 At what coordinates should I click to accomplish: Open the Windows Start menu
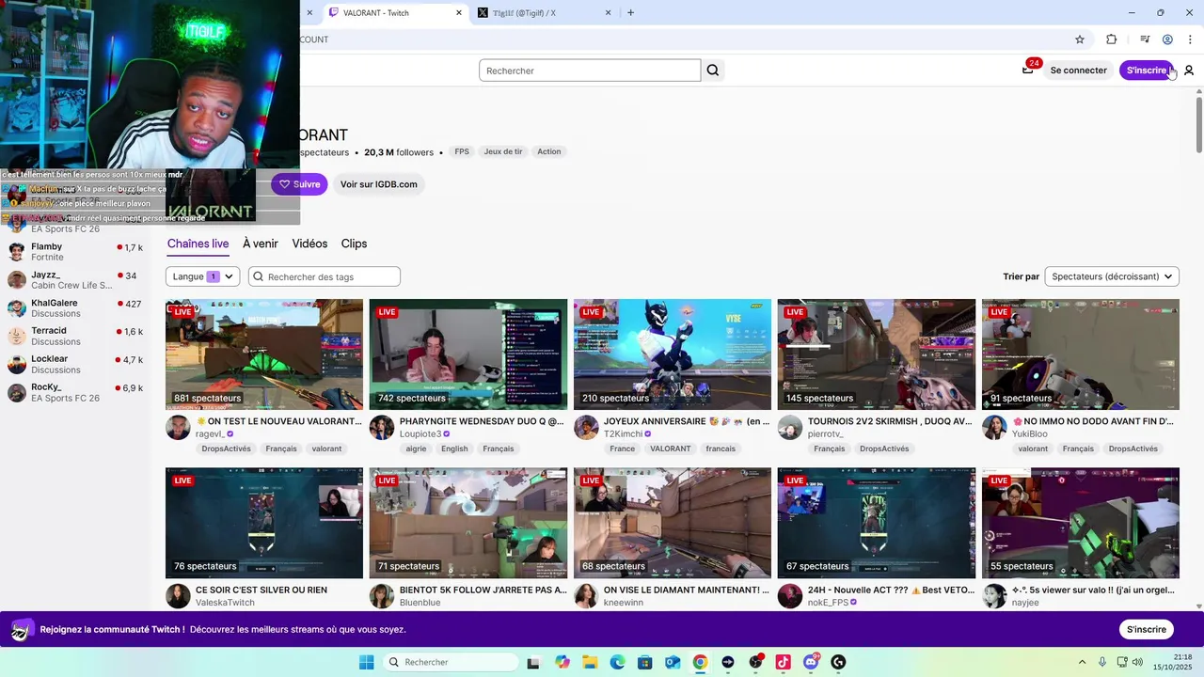point(366,662)
